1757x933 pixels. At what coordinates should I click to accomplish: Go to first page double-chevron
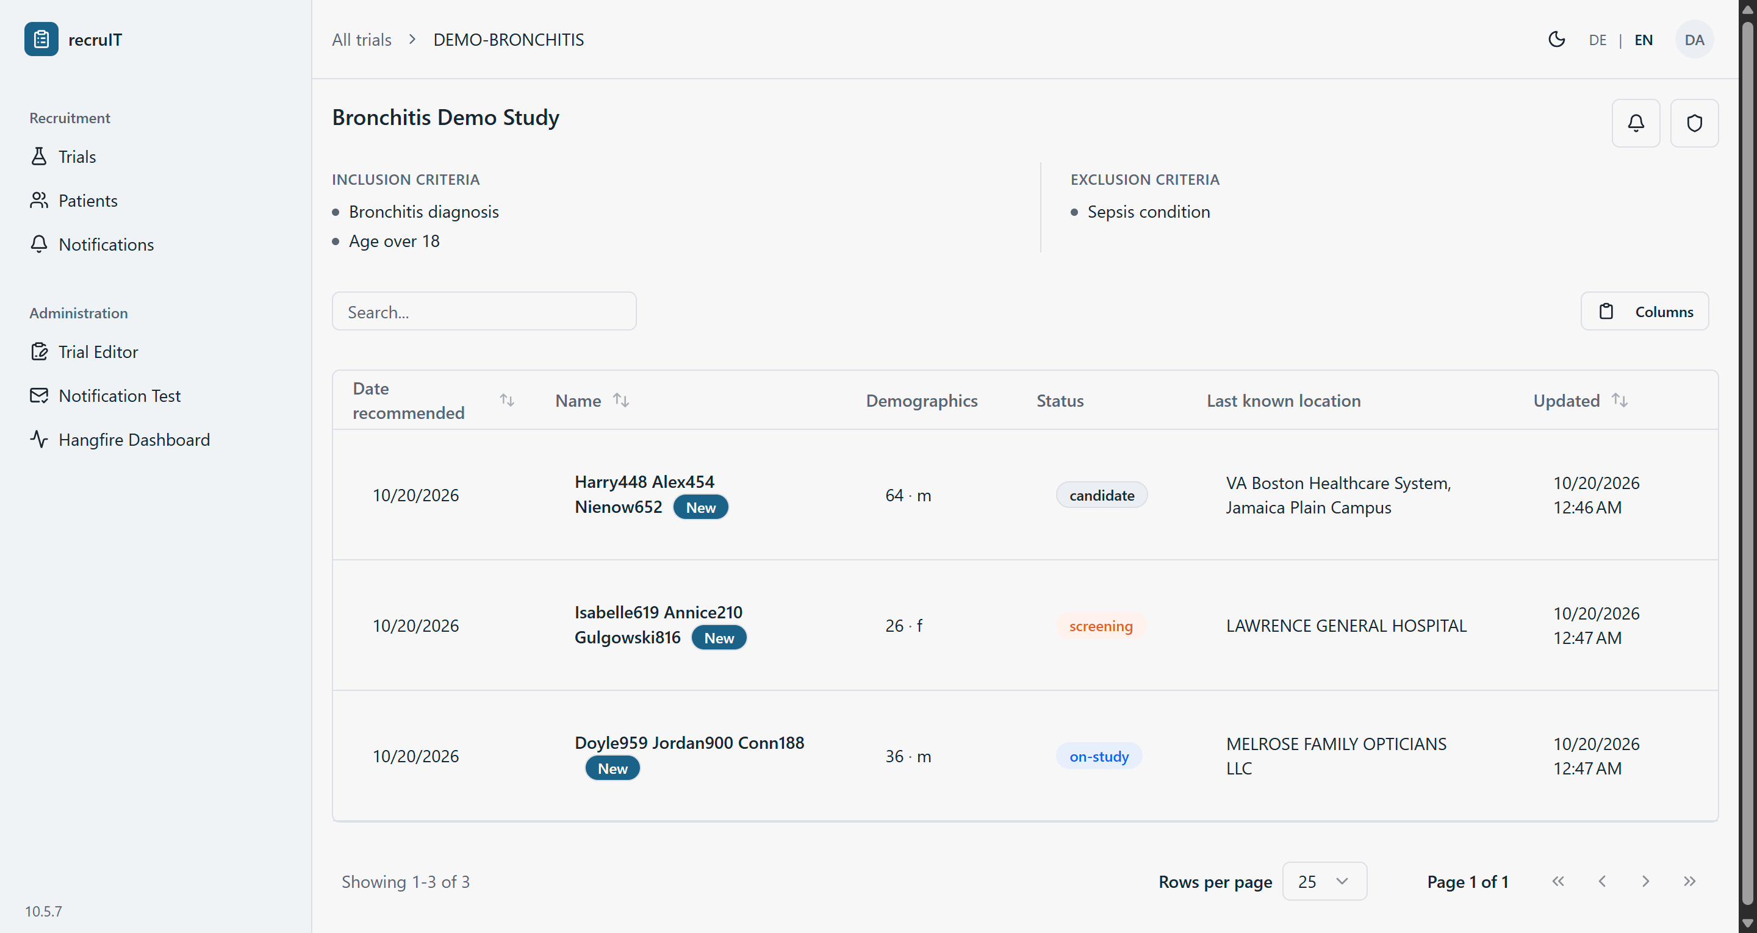tap(1559, 881)
